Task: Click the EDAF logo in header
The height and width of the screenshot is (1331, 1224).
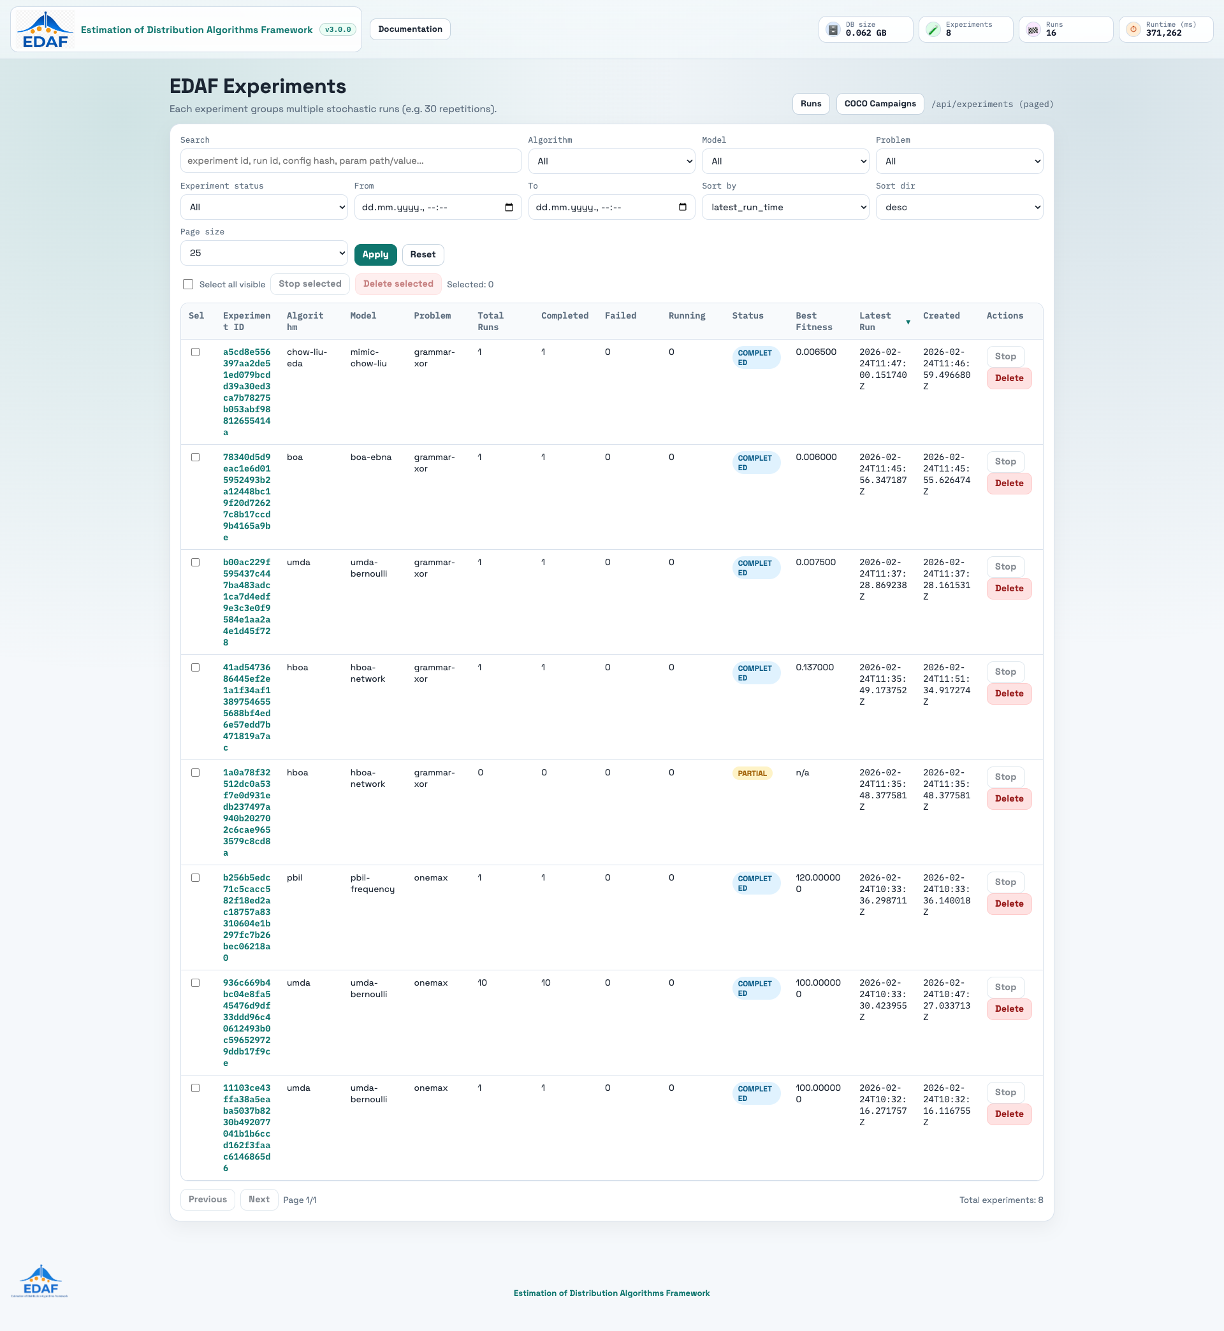Action: (x=45, y=30)
